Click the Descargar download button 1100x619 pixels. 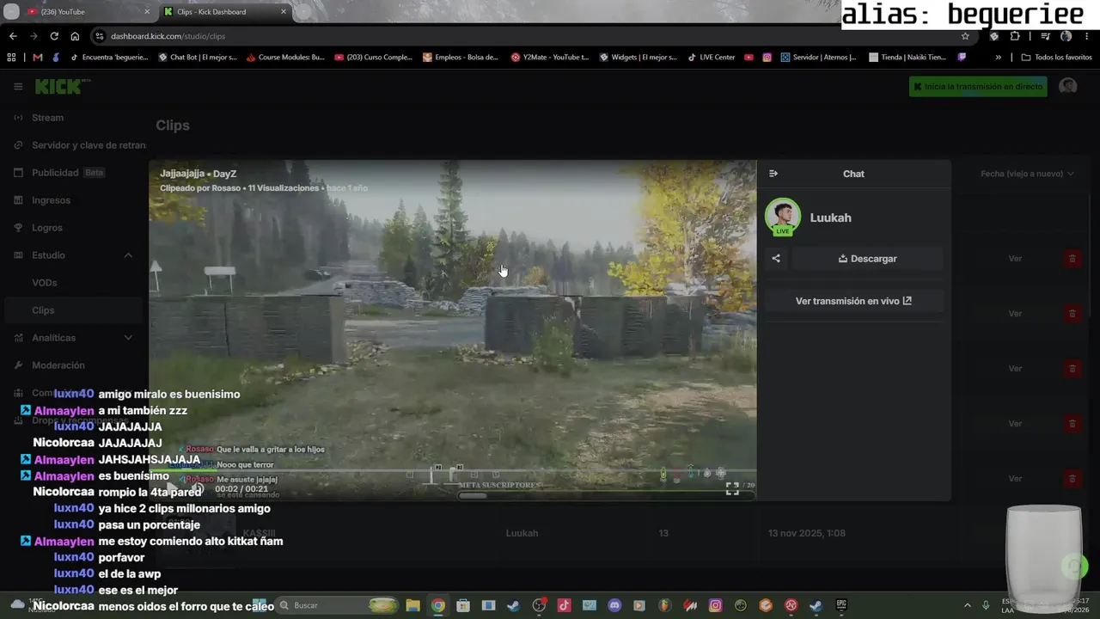pos(867,259)
